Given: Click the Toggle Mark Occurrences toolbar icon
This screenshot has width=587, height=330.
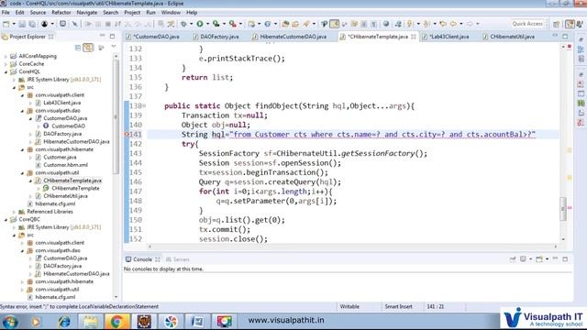Looking at the screenshot, I should click(x=334, y=24).
